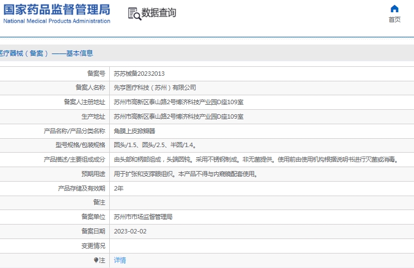Click the 备案人注册地址 field label
The width and height of the screenshot is (414, 268).
point(85,102)
